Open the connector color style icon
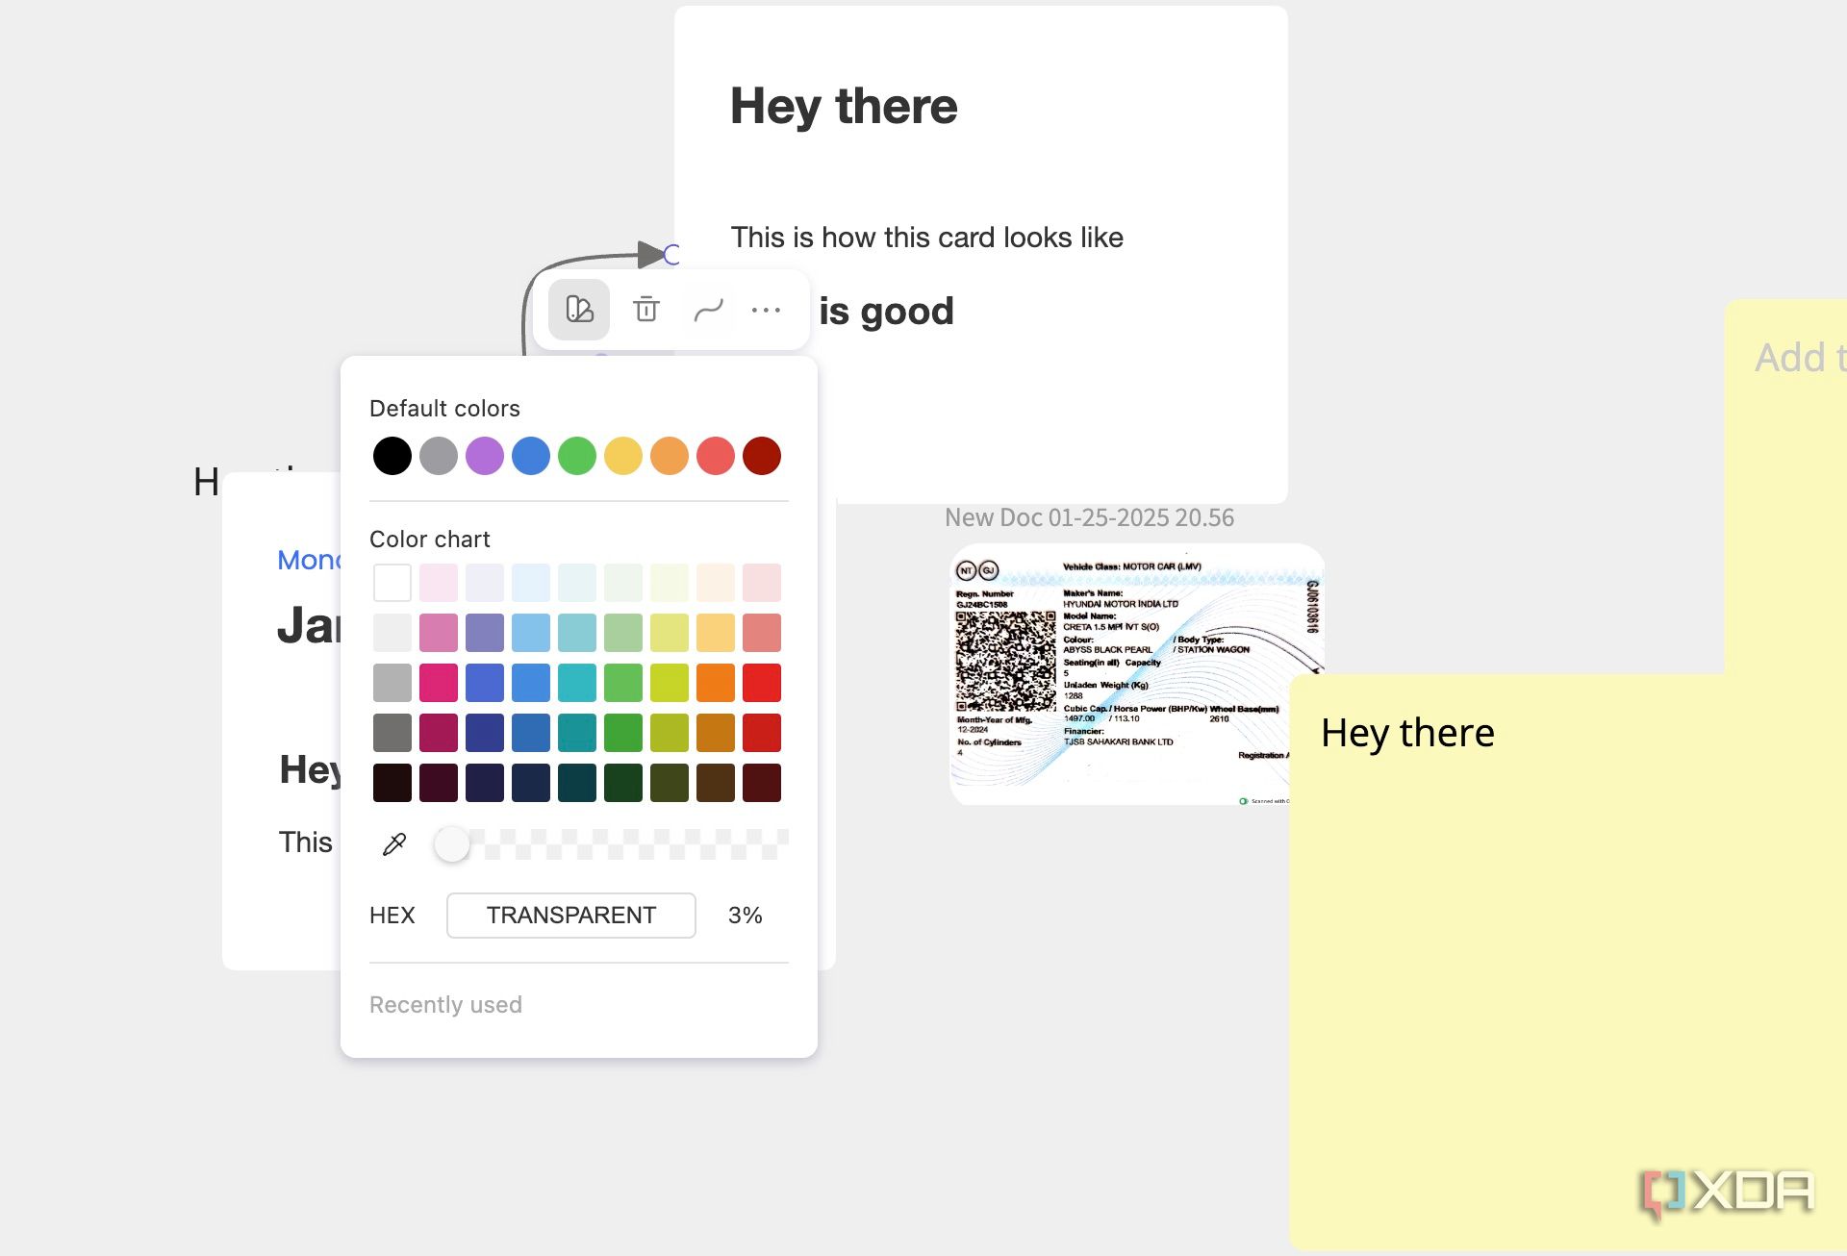 (x=579, y=310)
